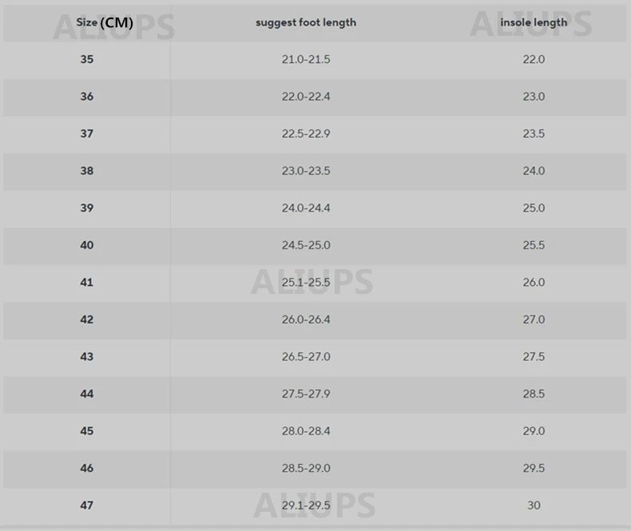The height and width of the screenshot is (531, 631).
Task: Click the size 47 row label
Action: [87, 505]
